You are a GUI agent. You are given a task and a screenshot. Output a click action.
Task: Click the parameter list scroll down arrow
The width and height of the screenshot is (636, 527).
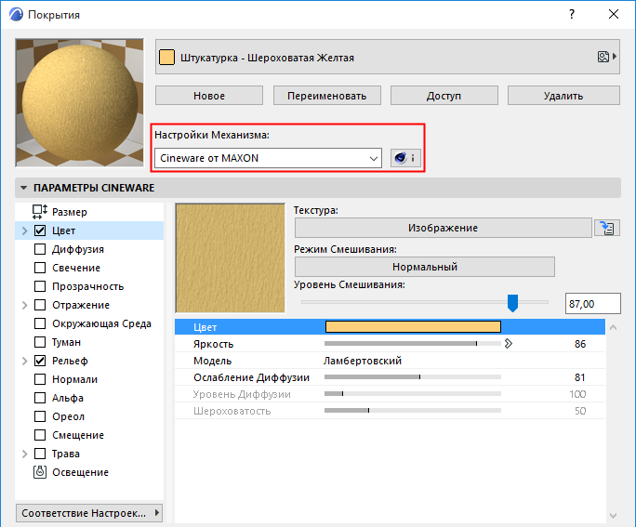(x=614, y=515)
